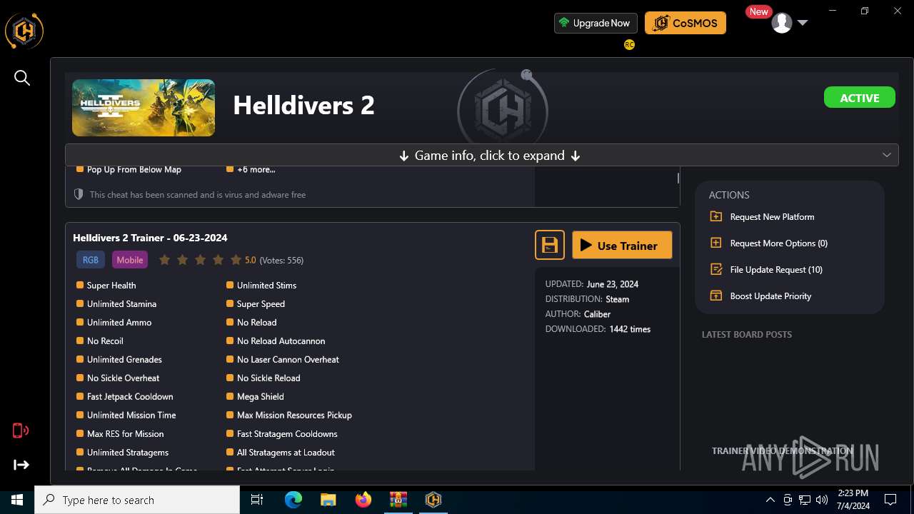Open the user profile avatar
This screenshot has height=514, width=914.
(782, 23)
